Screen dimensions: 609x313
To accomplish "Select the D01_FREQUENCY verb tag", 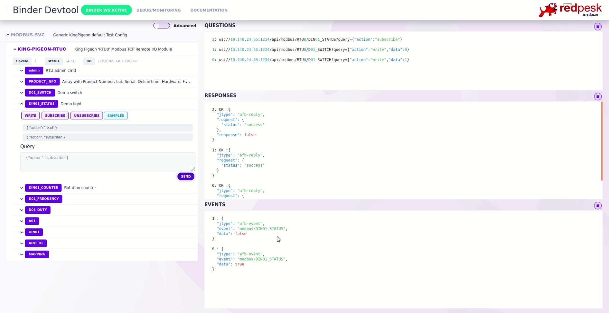I will click(x=43, y=199).
